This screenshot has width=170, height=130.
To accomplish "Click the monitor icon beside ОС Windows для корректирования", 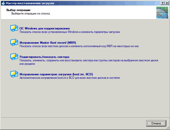I will point(14,28).
